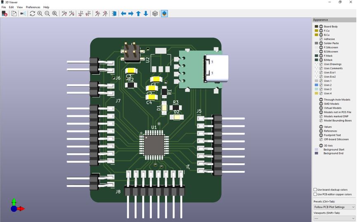Open the Preferences menu
Viewport: 358px width, 222px height.
coord(33,7)
